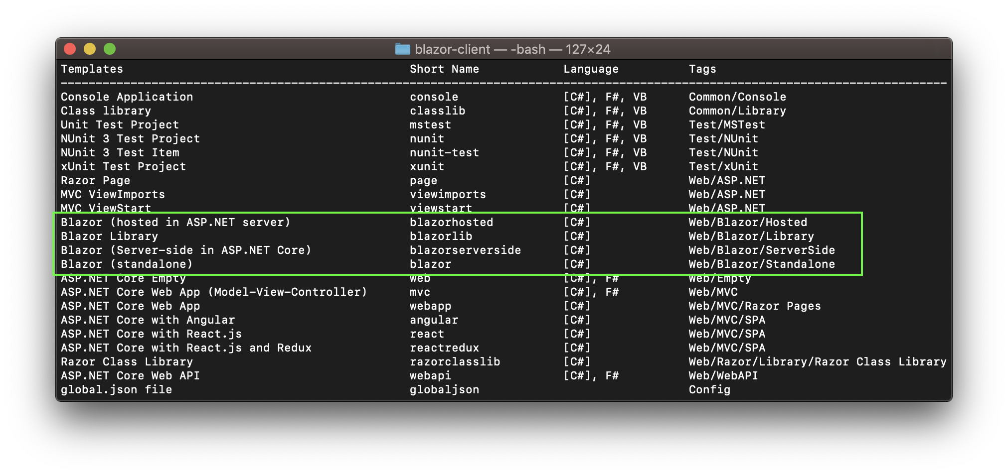The width and height of the screenshot is (1008, 475).
Task: Click the 'blazorserverside' short name
Action: coord(466,250)
